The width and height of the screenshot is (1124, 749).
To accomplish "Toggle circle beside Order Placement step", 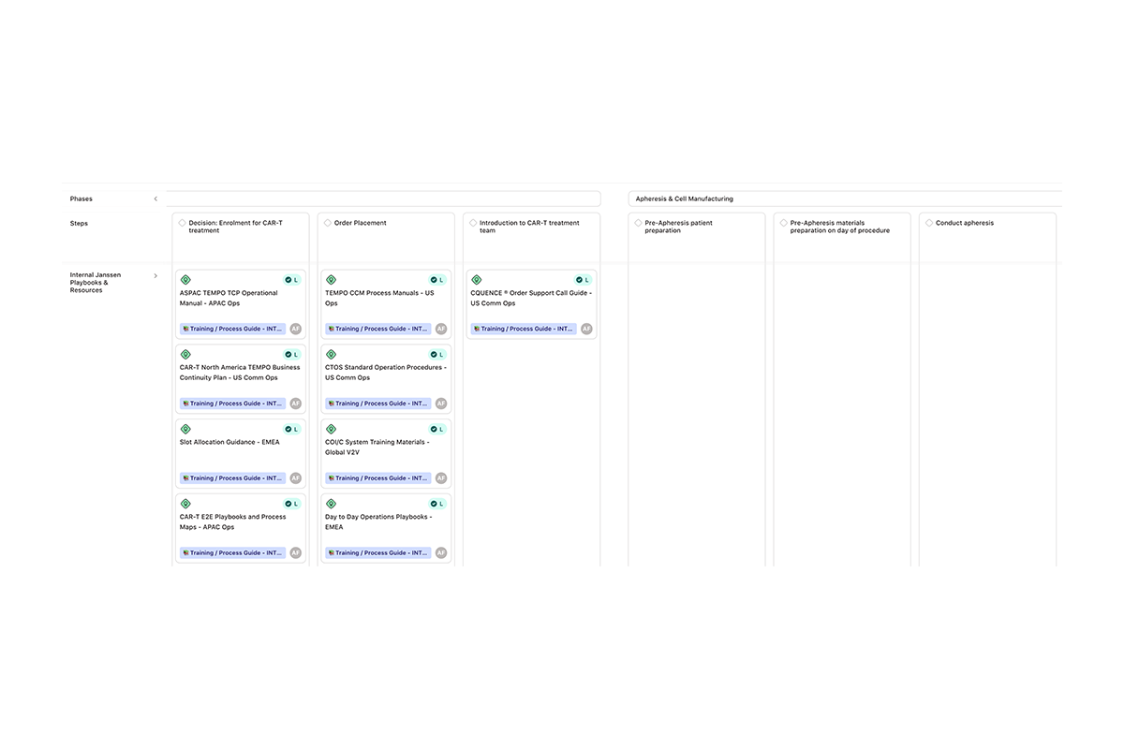I will [x=328, y=224].
